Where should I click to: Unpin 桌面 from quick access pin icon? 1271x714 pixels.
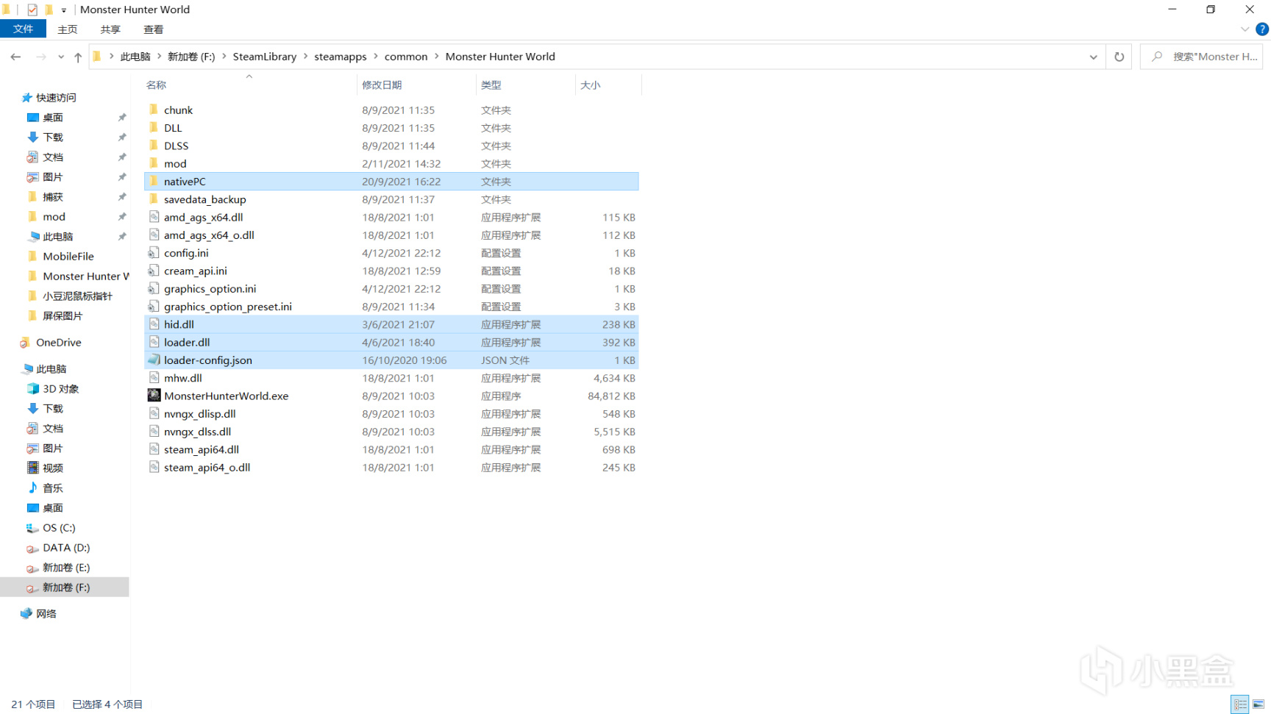coord(122,118)
